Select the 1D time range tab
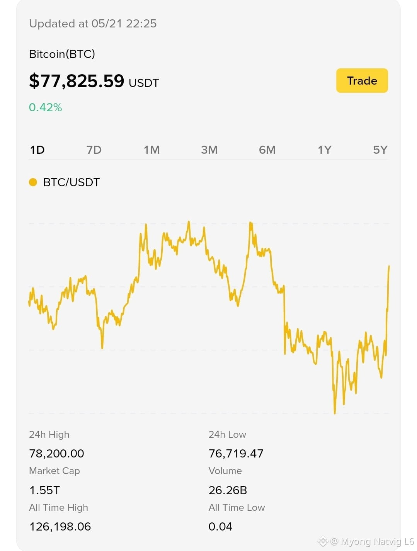The height and width of the screenshot is (551, 417). [x=37, y=150]
